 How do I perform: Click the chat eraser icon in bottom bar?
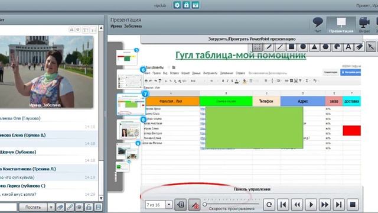tap(60, 207)
